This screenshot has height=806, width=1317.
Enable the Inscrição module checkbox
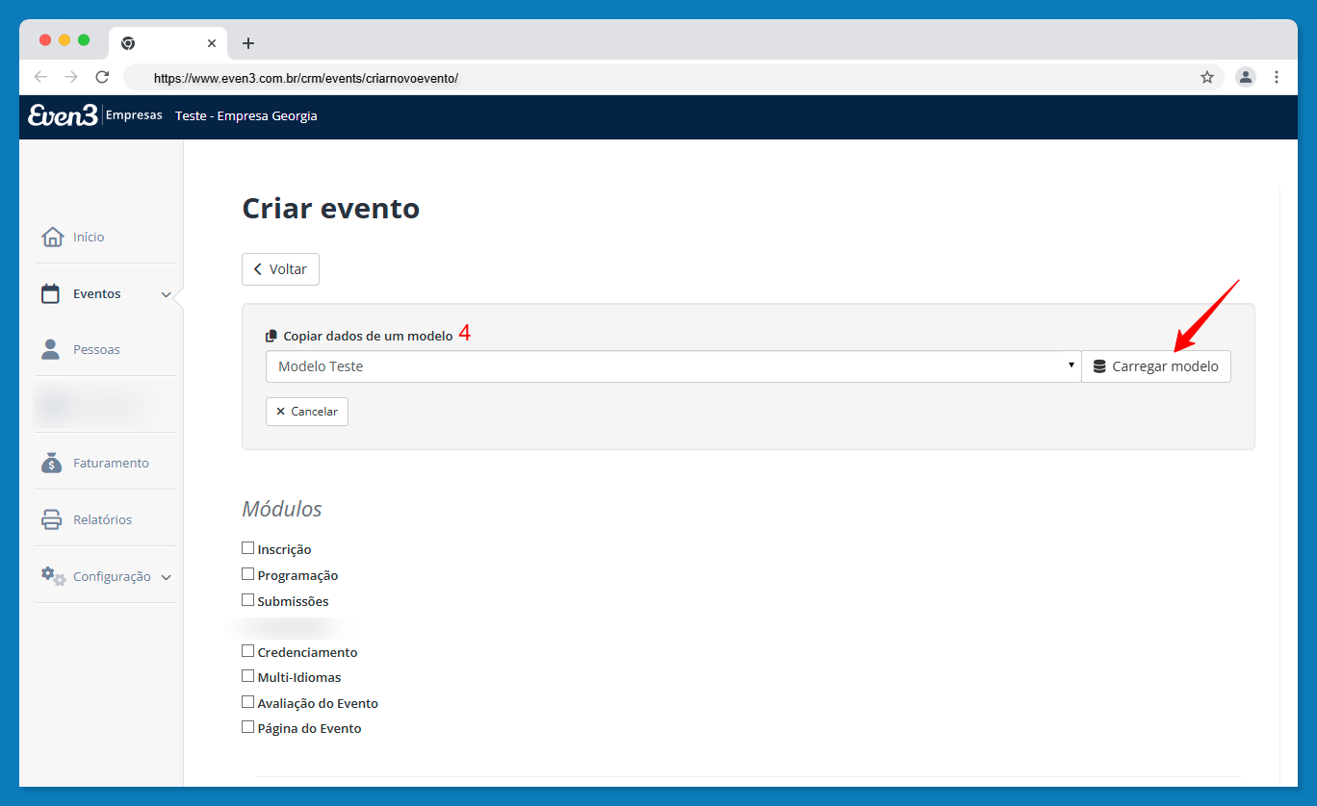point(248,548)
